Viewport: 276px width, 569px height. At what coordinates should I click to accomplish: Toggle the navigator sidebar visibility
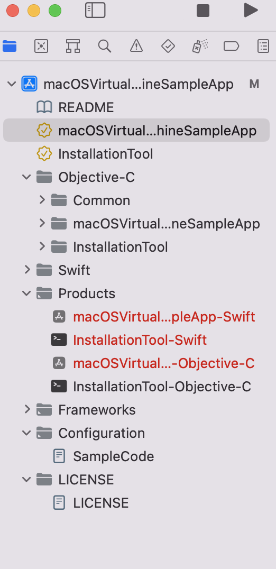coord(95,10)
